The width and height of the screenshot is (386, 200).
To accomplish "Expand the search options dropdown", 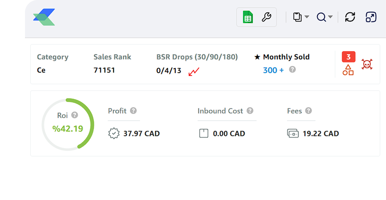I will pos(330,17).
